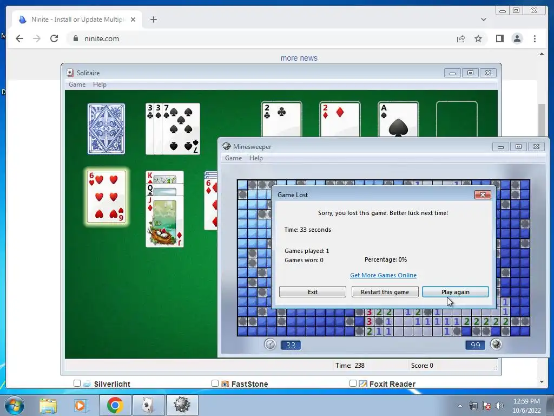The image size is (554, 416).
Task: Switch to Solitaire in taskbar
Action: click(x=148, y=405)
